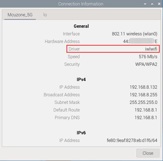Select the subnet mask 255.255.255.0
This screenshot has width=163, height=161.
tap(143, 102)
